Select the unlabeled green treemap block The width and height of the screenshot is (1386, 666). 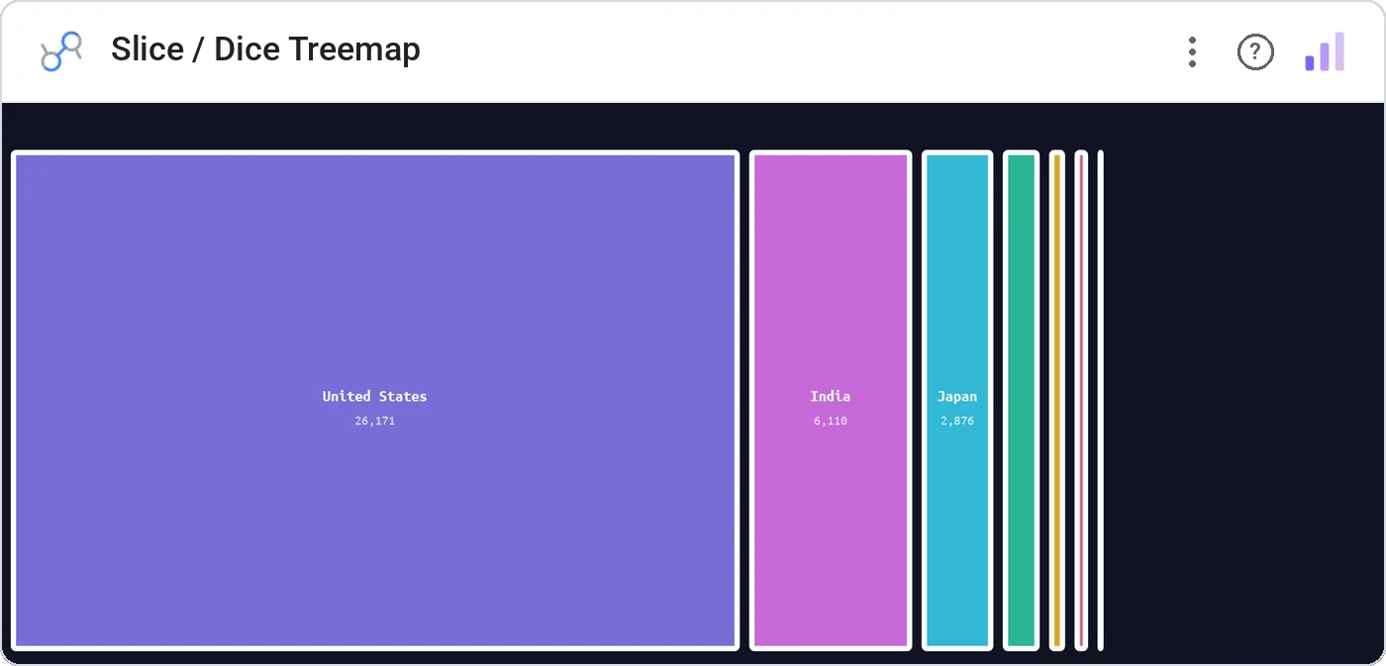point(1021,400)
